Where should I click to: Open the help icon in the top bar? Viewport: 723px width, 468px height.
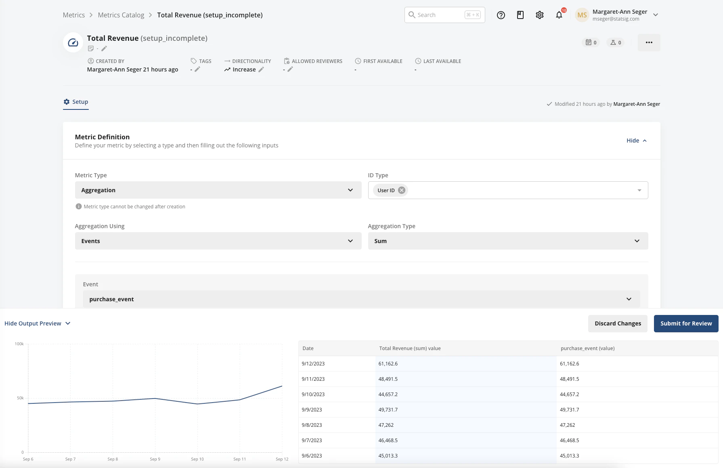click(501, 15)
